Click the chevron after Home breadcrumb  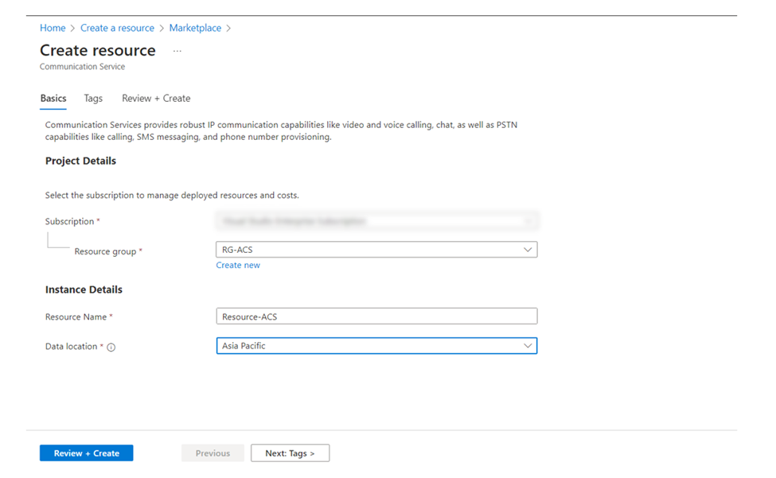point(72,28)
